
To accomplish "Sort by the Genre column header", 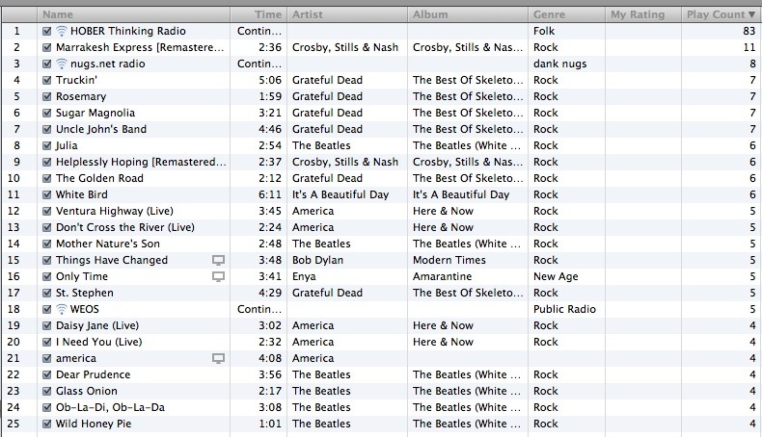I will click(x=566, y=14).
